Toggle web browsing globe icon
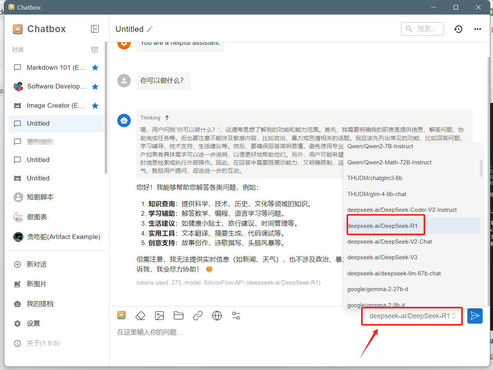This screenshot has width=493, height=370. point(217,316)
